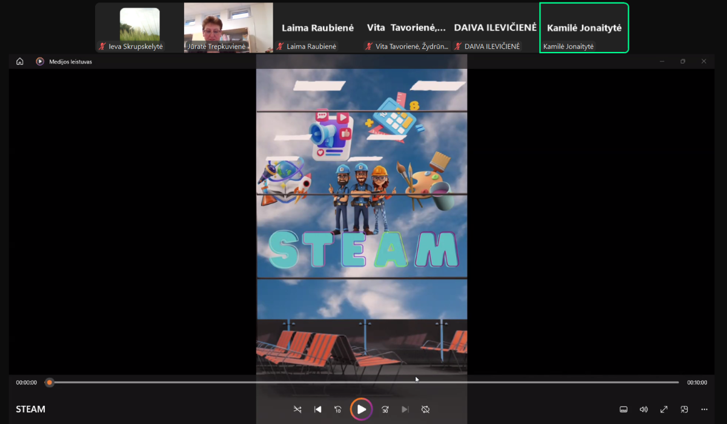727x424 pixels.
Task: Restore down the media player window
Action: [683, 61]
